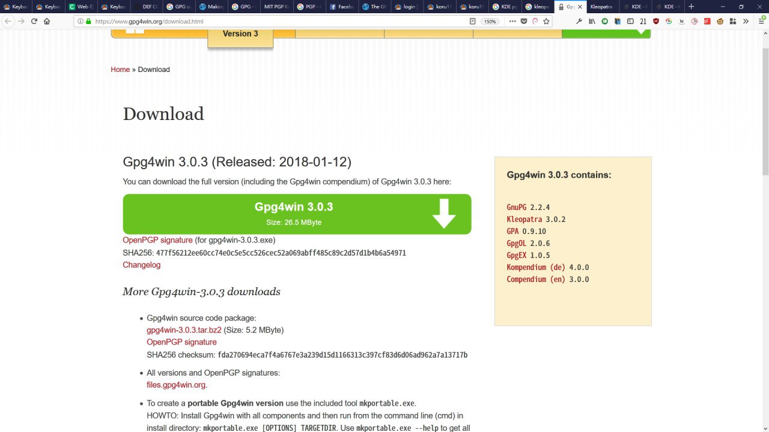This screenshot has width=769, height=432.
Task: Bookmark this page with the star icon
Action: tap(546, 22)
